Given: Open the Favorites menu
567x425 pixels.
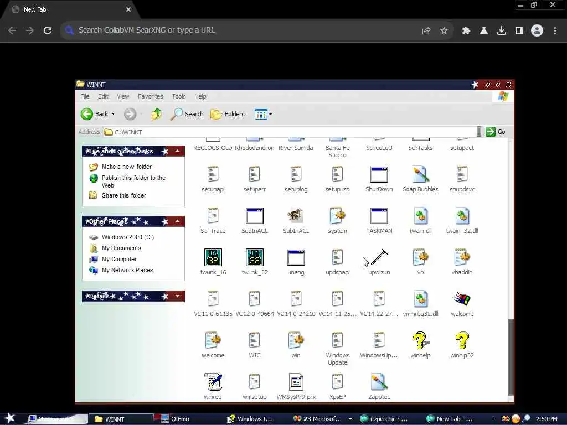Looking at the screenshot, I should pos(151,96).
